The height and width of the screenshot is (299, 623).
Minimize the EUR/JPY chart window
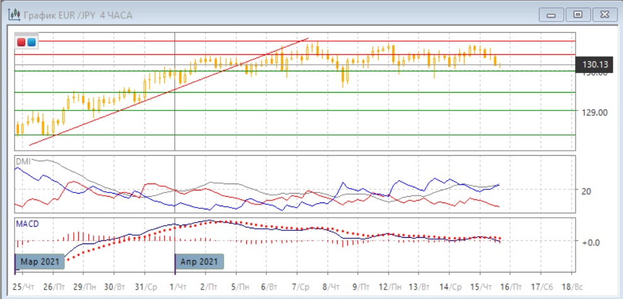(x=554, y=14)
